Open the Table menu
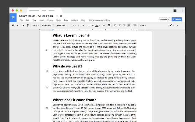This screenshot has height=122, width=195. [x=66, y=20]
